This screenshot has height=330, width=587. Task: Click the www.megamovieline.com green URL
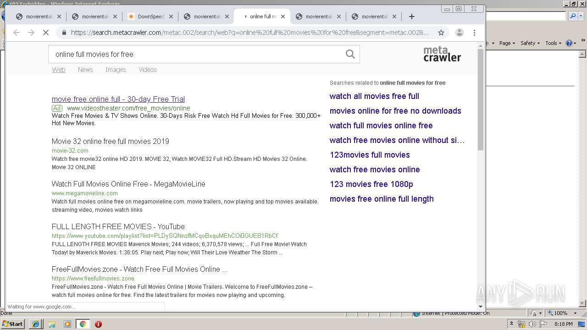coord(85,193)
